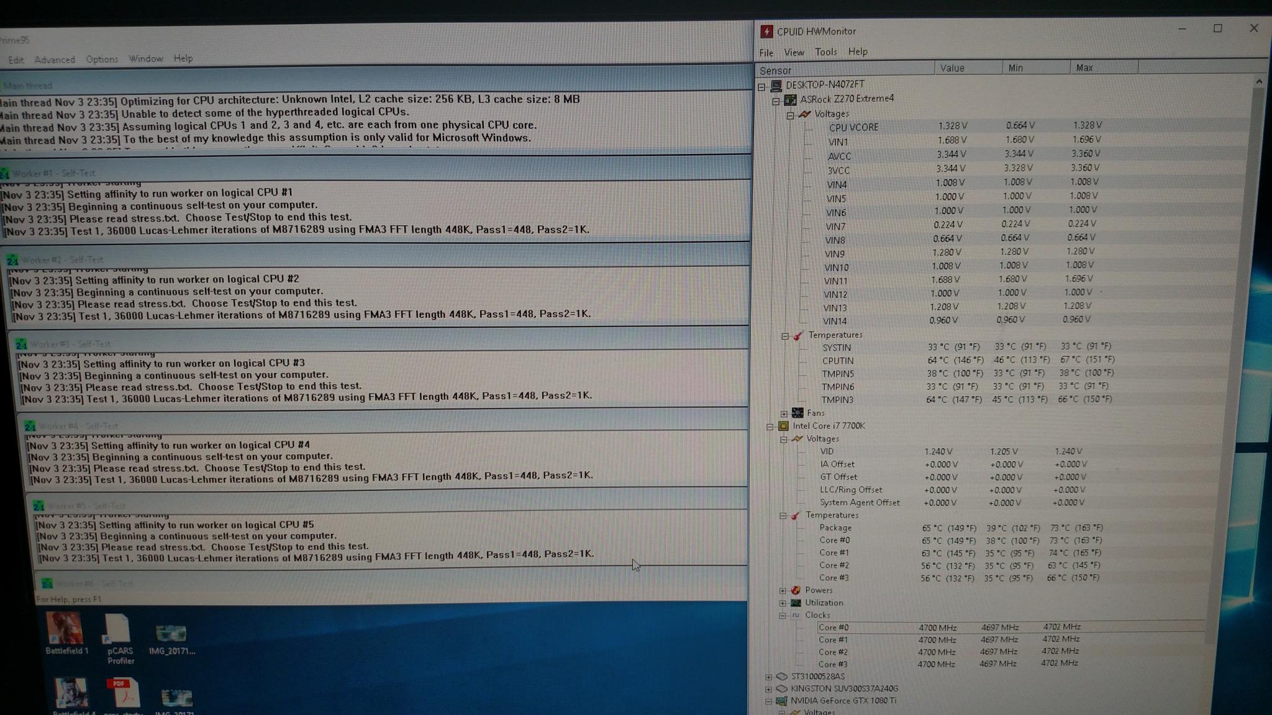Select the Battlefield 1 desktop icon
The height and width of the screenshot is (715, 1272).
point(66,634)
